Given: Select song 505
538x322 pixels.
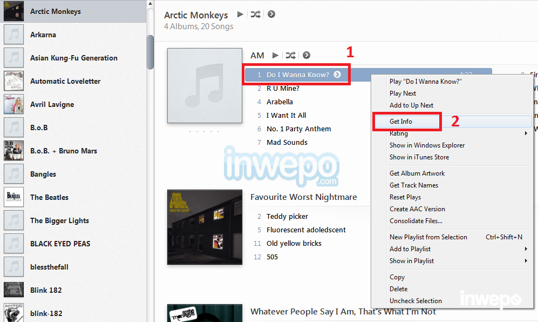Looking at the screenshot, I should point(272,257).
